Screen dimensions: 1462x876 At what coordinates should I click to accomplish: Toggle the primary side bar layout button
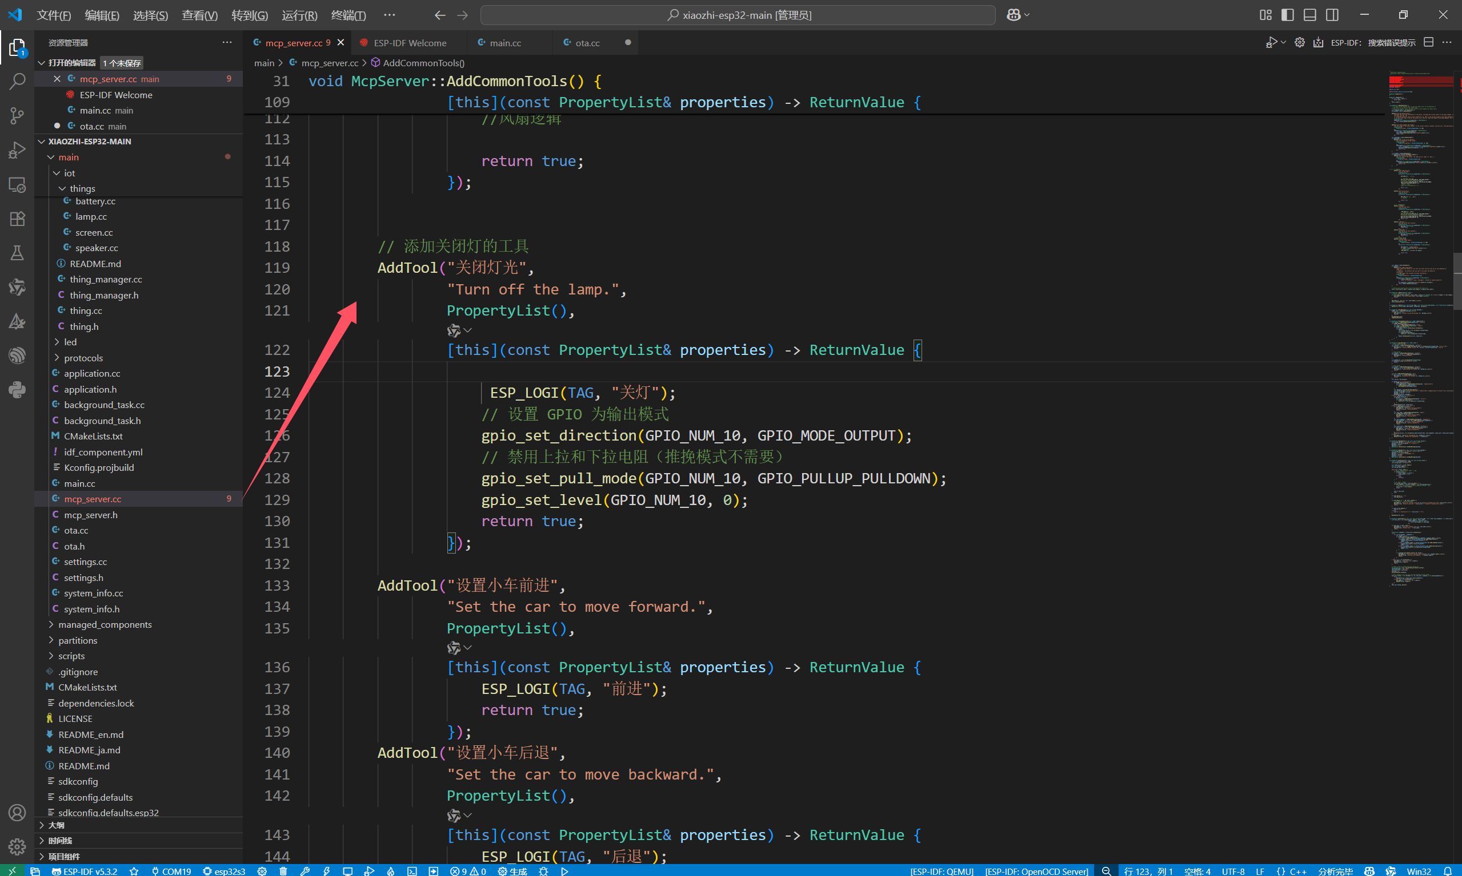[x=1287, y=15]
